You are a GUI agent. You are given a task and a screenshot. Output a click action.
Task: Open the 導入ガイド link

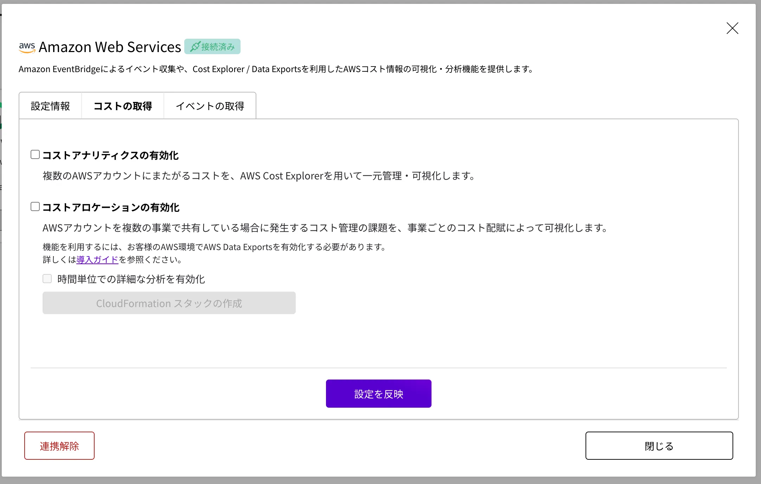click(x=97, y=260)
